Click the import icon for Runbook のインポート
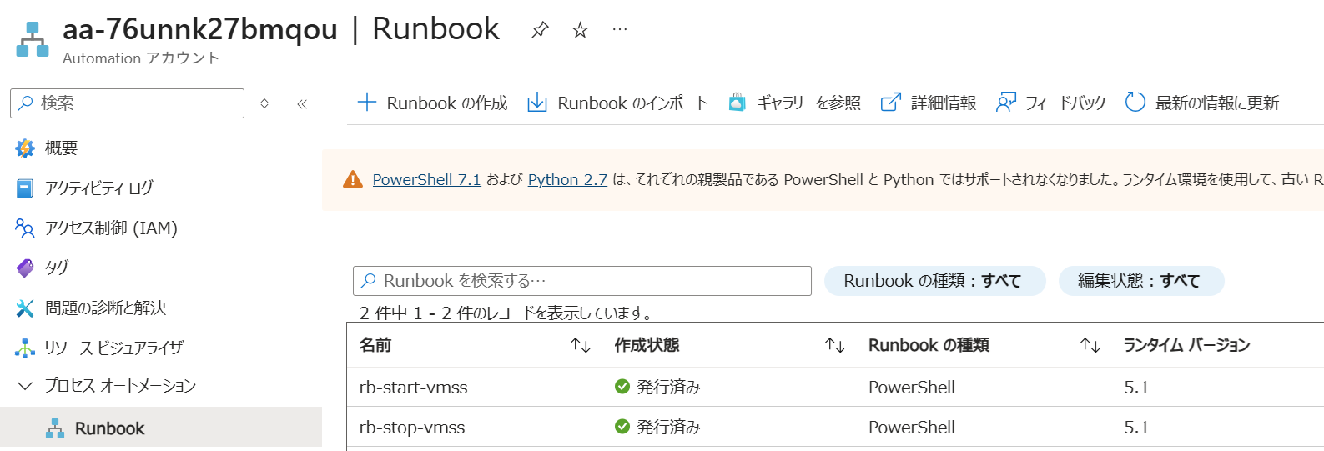The height and width of the screenshot is (451, 1324). pyautogui.click(x=537, y=103)
